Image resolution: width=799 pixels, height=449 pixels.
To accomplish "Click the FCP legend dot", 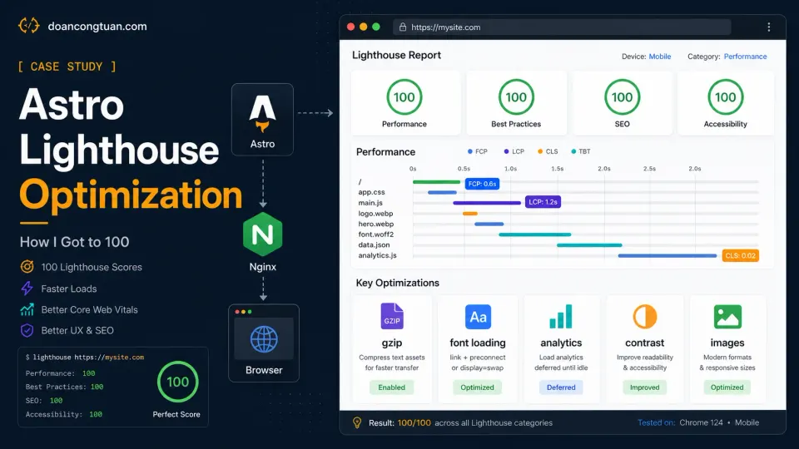I will coord(469,151).
